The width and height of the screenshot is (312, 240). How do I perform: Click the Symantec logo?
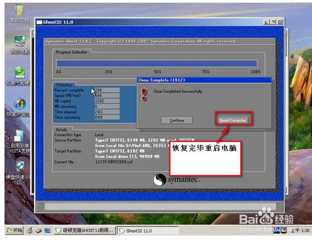tap(176, 179)
